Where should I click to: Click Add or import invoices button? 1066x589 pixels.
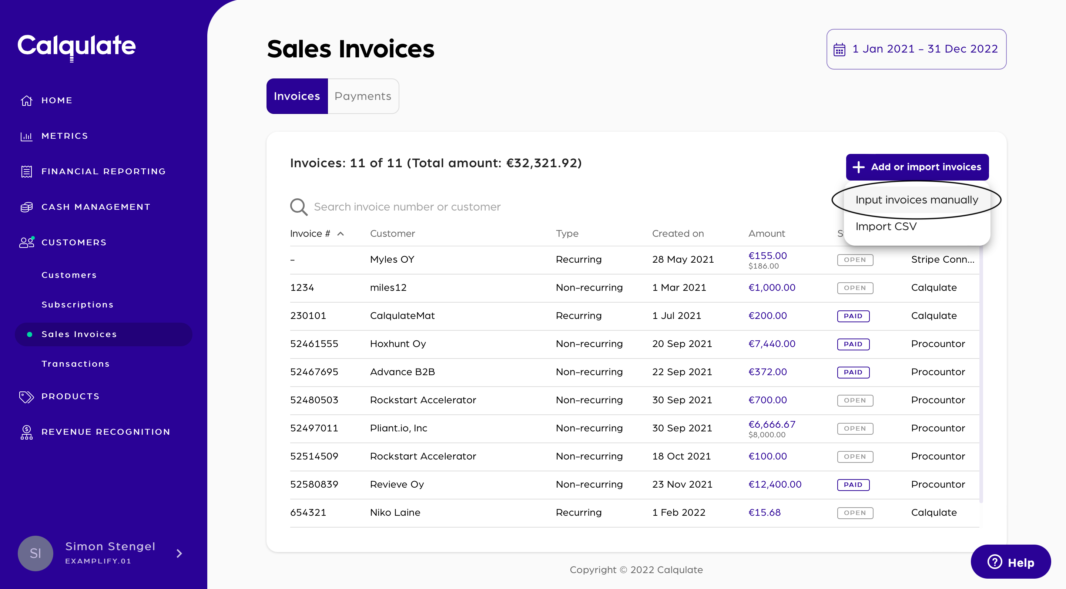click(x=917, y=167)
